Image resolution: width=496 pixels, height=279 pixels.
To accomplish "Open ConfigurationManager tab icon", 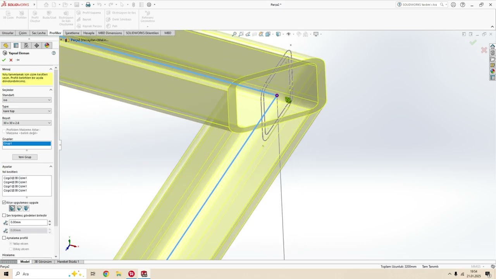I will pyautogui.click(x=26, y=45).
